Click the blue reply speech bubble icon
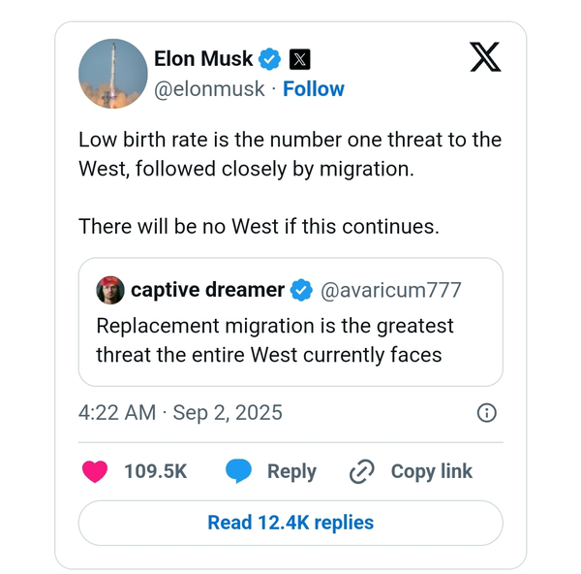Viewport: 581px width, 574px height. (238, 471)
